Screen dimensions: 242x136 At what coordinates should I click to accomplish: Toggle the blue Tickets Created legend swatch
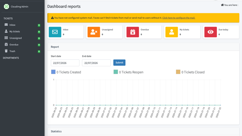[x=53, y=72]
